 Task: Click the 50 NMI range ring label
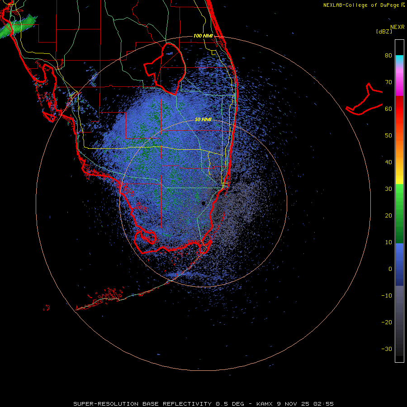[x=203, y=119]
